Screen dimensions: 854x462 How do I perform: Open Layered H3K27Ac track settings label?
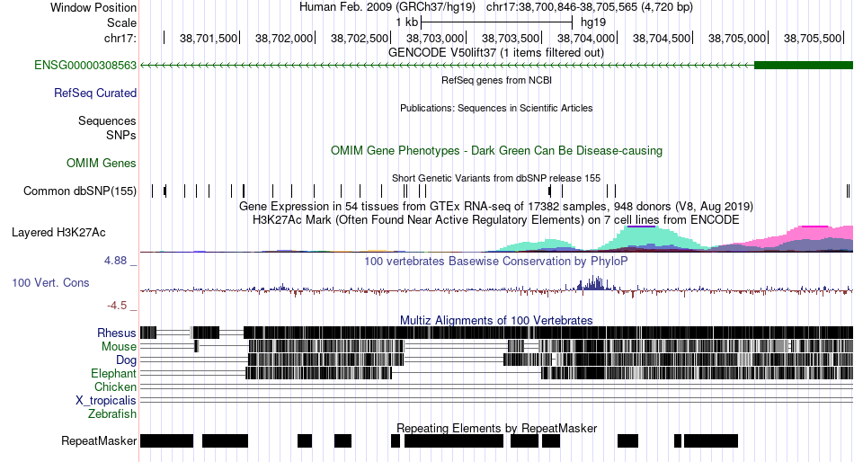click(x=58, y=233)
